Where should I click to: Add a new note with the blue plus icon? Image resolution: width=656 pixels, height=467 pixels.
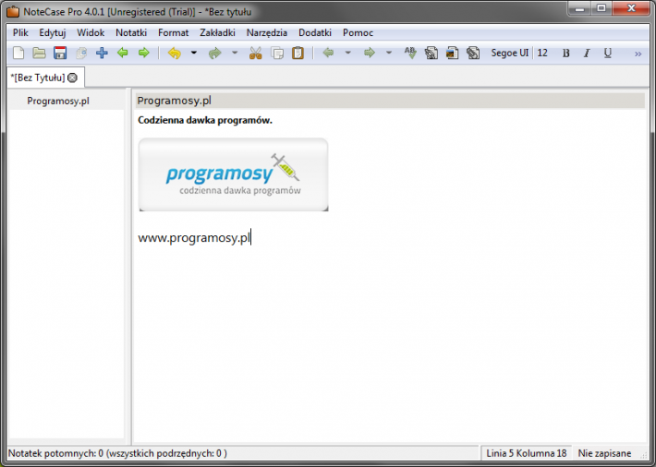(102, 54)
